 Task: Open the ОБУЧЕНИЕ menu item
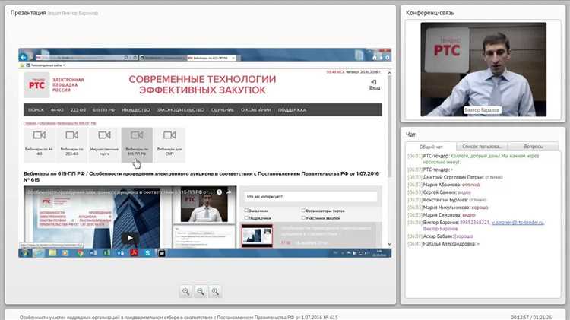pos(223,109)
